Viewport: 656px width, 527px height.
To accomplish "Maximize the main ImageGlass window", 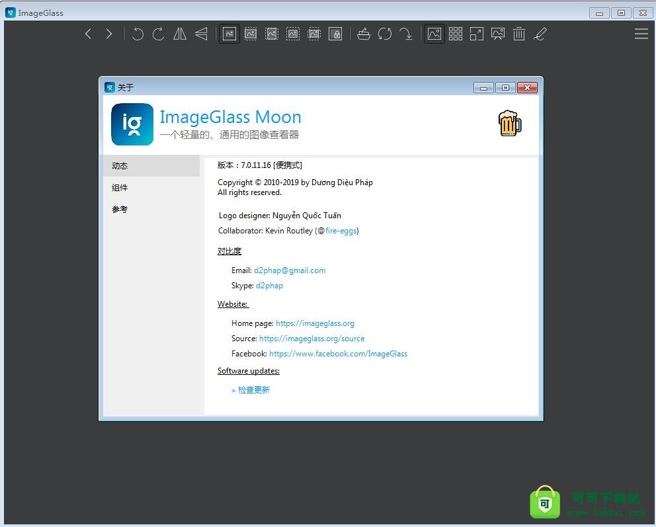I will pyautogui.click(x=621, y=13).
